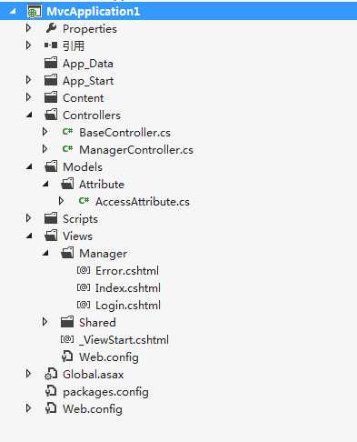Select the Login.cshtml view file
This screenshot has width=357, height=442.
[128, 306]
